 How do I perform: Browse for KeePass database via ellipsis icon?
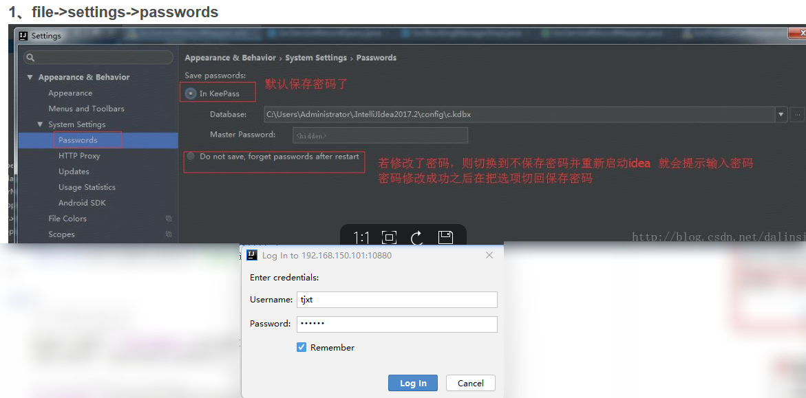click(x=796, y=114)
